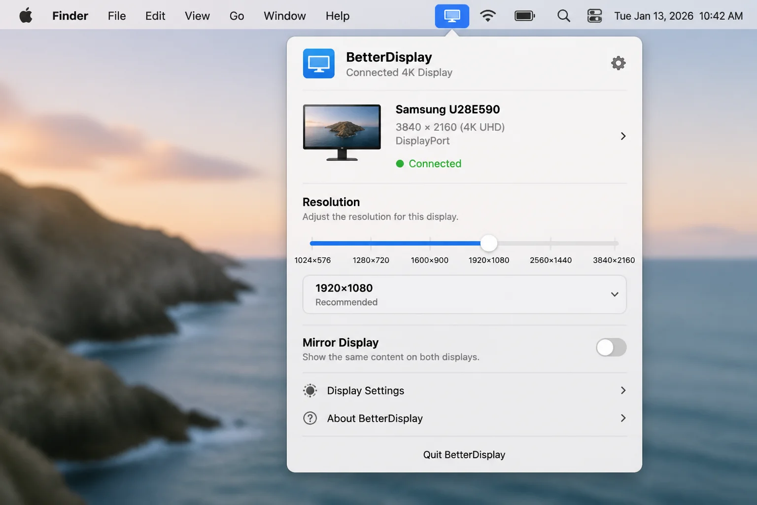Viewport: 757px width, 505px height.
Task: Click Quit BetterDisplay
Action: pyautogui.click(x=464, y=455)
